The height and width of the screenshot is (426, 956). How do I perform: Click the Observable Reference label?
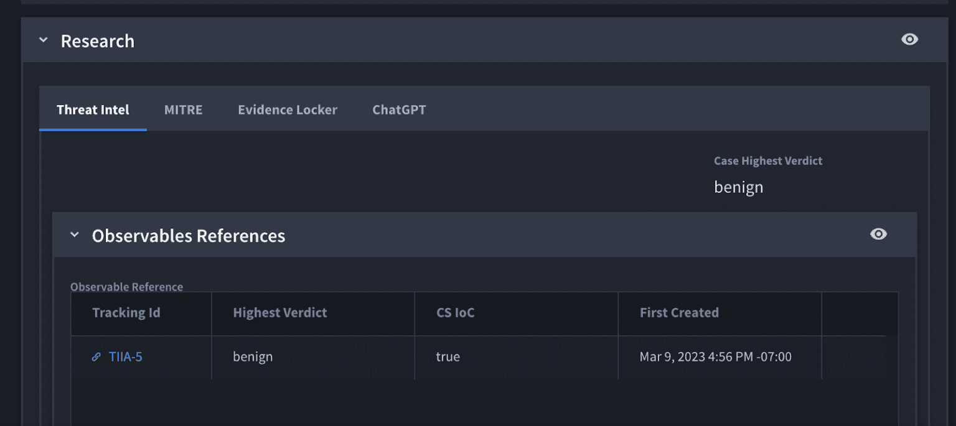pyautogui.click(x=127, y=287)
